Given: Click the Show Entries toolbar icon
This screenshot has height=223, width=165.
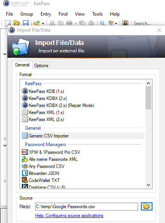Looking at the screenshot, I should point(111,23).
